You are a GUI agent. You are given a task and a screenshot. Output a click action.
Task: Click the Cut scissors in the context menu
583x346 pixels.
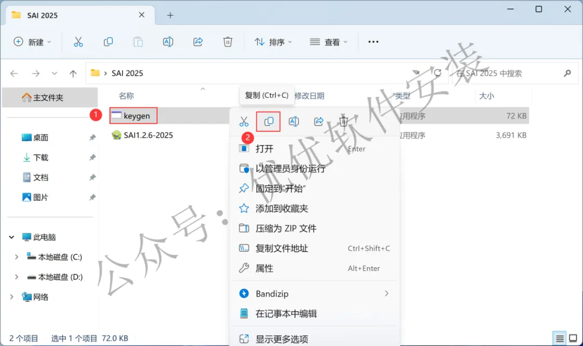[x=244, y=121]
